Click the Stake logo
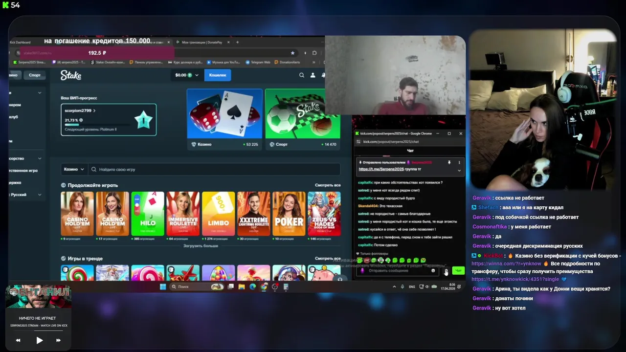 [71, 75]
